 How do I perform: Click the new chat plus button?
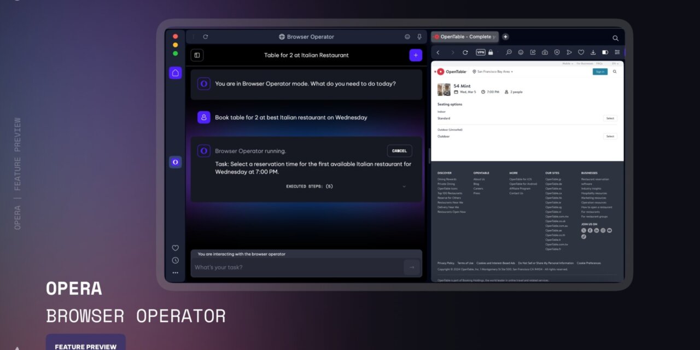pos(416,55)
